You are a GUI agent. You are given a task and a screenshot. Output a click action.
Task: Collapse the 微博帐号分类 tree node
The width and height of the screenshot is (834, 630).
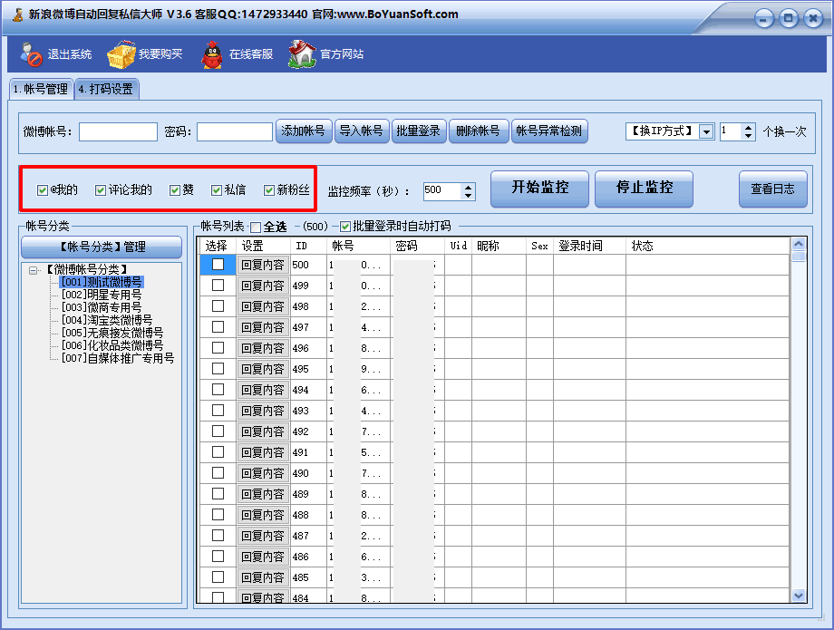[33, 271]
